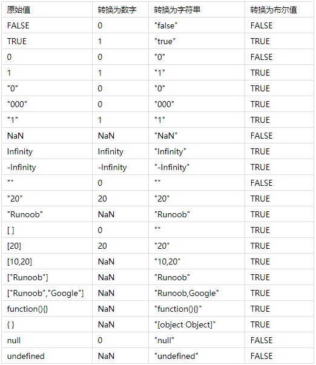Select the undefined original value cell
This screenshot has height=365, width=316.
[47, 356]
